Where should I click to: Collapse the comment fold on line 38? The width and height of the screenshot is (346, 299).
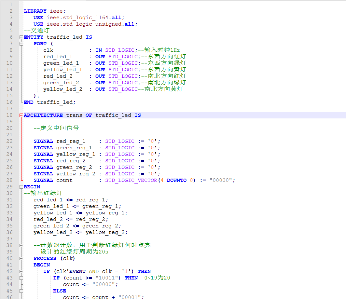coord(21,245)
